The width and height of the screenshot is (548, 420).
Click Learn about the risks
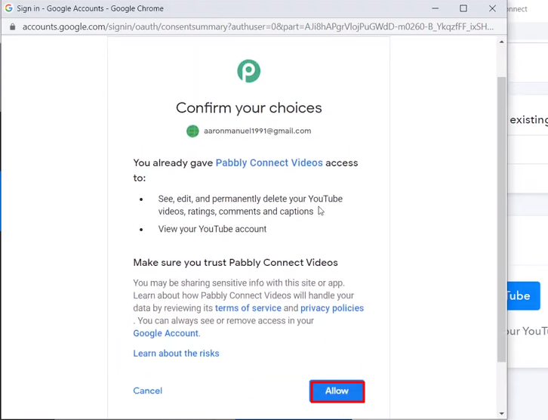click(x=176, y=354)
